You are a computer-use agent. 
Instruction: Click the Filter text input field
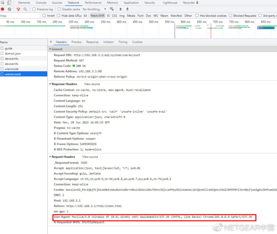pos(19,16)
